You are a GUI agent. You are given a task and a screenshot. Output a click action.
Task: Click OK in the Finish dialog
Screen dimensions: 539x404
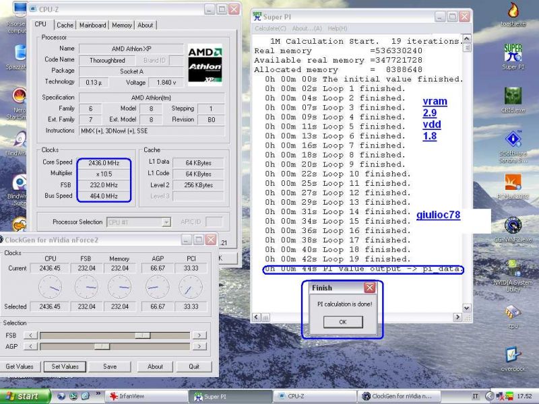click(343, 322)
